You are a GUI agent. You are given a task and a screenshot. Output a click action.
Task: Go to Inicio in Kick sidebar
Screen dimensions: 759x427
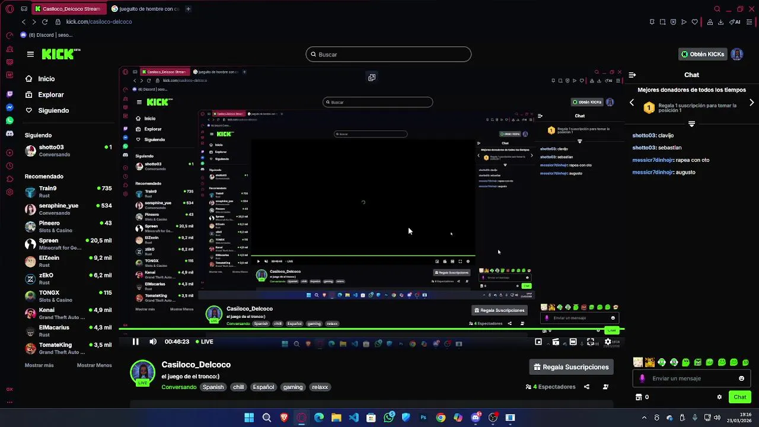pyautogui.click(x=40, y=79)
